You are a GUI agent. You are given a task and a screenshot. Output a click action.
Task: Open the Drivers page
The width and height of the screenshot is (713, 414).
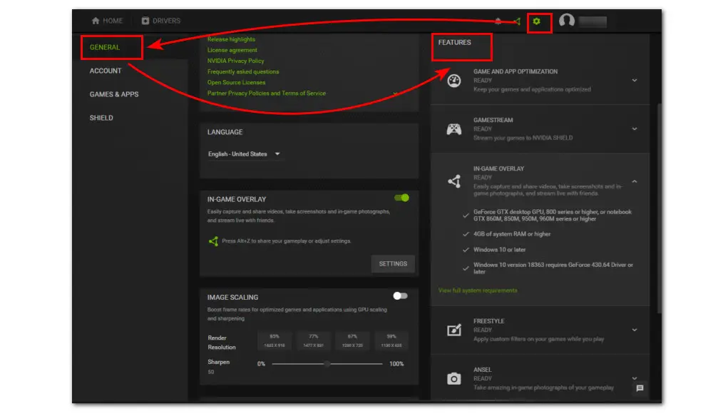(x=161, y=21)
